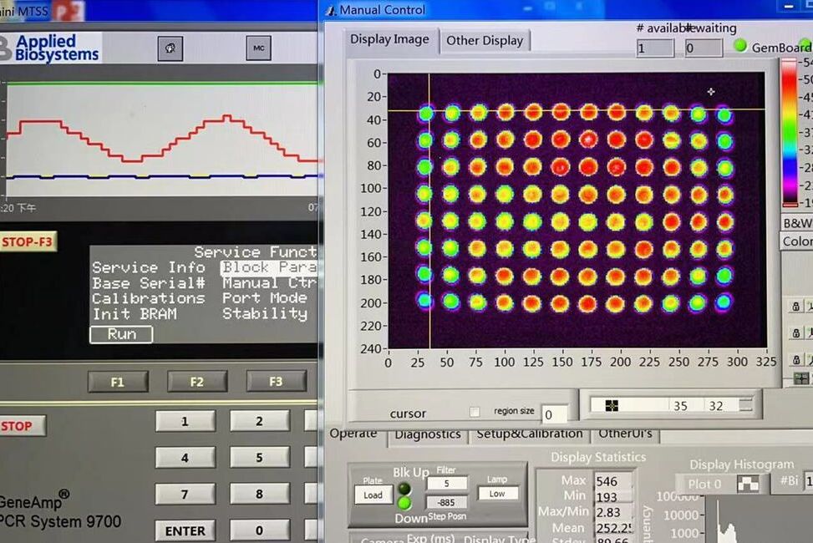This screenshot has height=543, width=813.
Task: Switch to the Other Display tab
Action: tap(484, 40)
